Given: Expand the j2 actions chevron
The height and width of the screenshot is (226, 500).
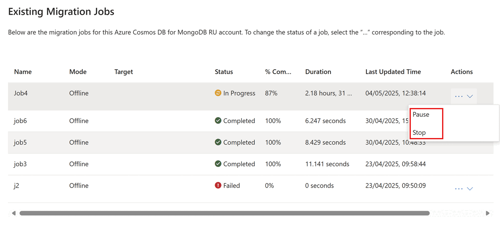Looking at the screenshot, I should 470,188.
